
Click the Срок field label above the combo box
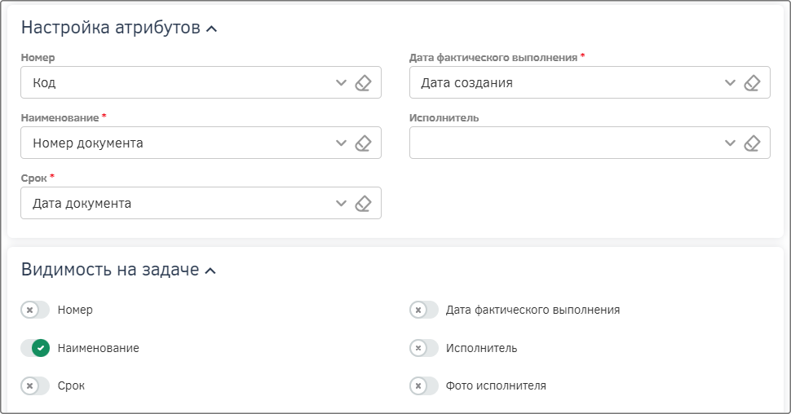(x=33, y=178)
